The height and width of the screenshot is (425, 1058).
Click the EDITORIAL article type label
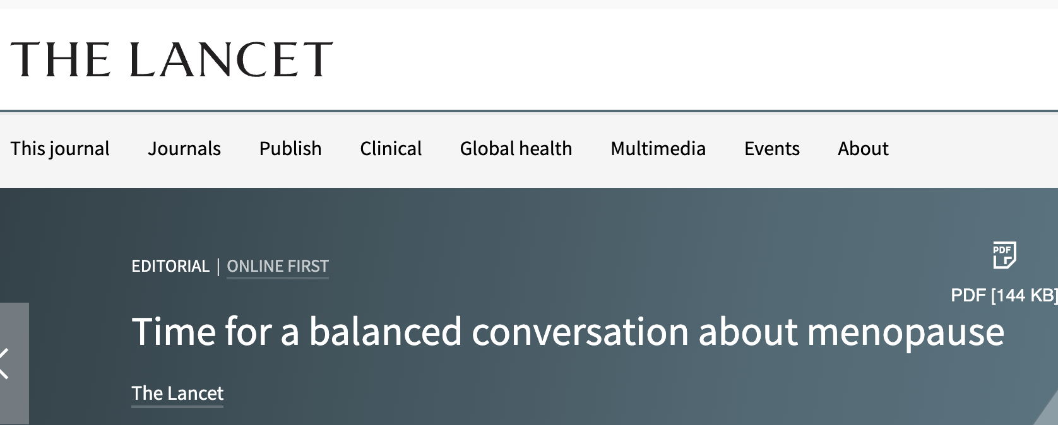pos(170,266)
